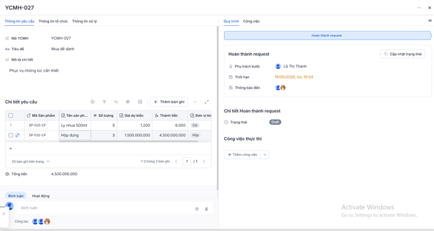Click the square icon before Thêm bản ghi
This screenshot has width=434, height=231.
click(140, 102)
